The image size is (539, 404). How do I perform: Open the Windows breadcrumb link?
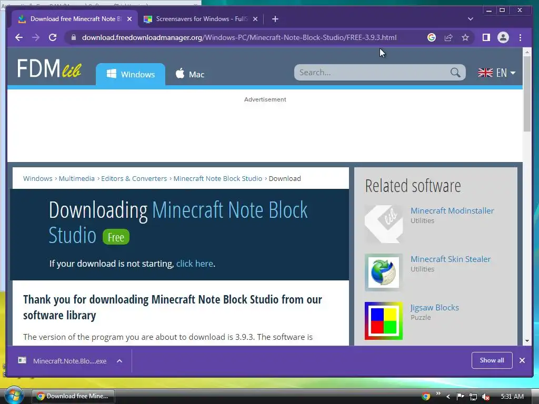point(38,179)
